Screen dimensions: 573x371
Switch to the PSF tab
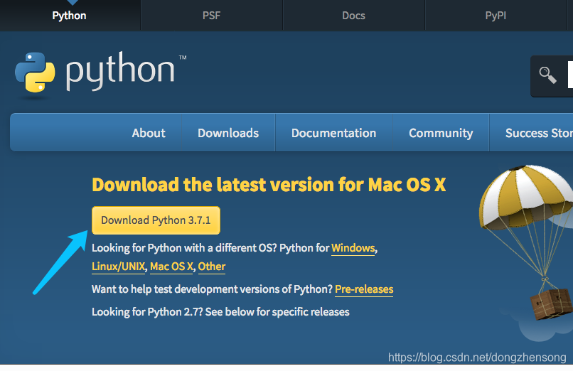(211, 16)
